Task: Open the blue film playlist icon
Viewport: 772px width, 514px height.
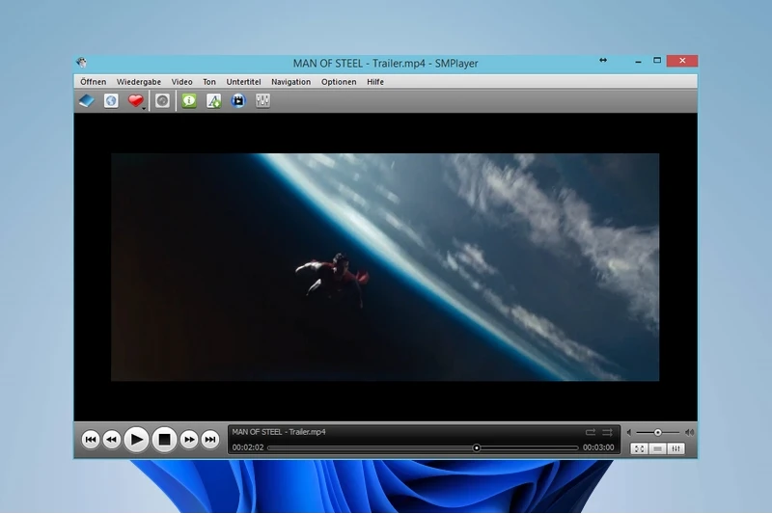Action: (x=238, y=101)
